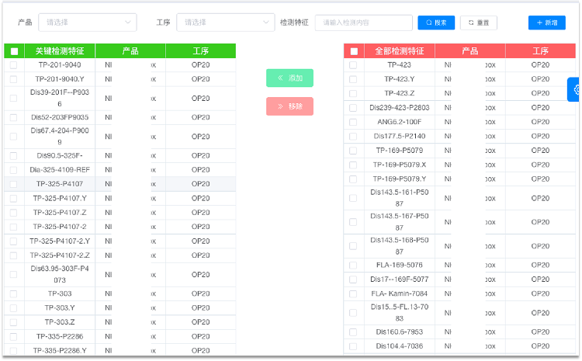Screen dimensions: 582x361
Task: Click the blue settings gear side tab
Action: pyautogui.click(x=575, y=90)
